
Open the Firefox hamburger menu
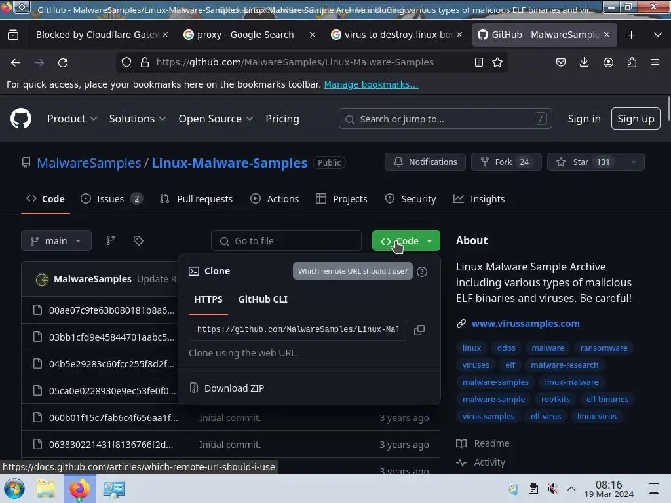[655, 62]
